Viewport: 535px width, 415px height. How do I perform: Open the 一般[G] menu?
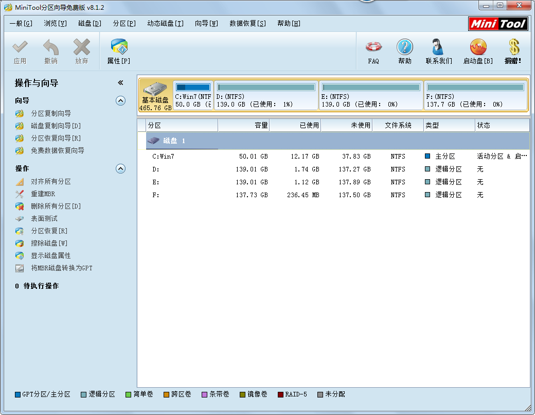(x=21, y=23)
